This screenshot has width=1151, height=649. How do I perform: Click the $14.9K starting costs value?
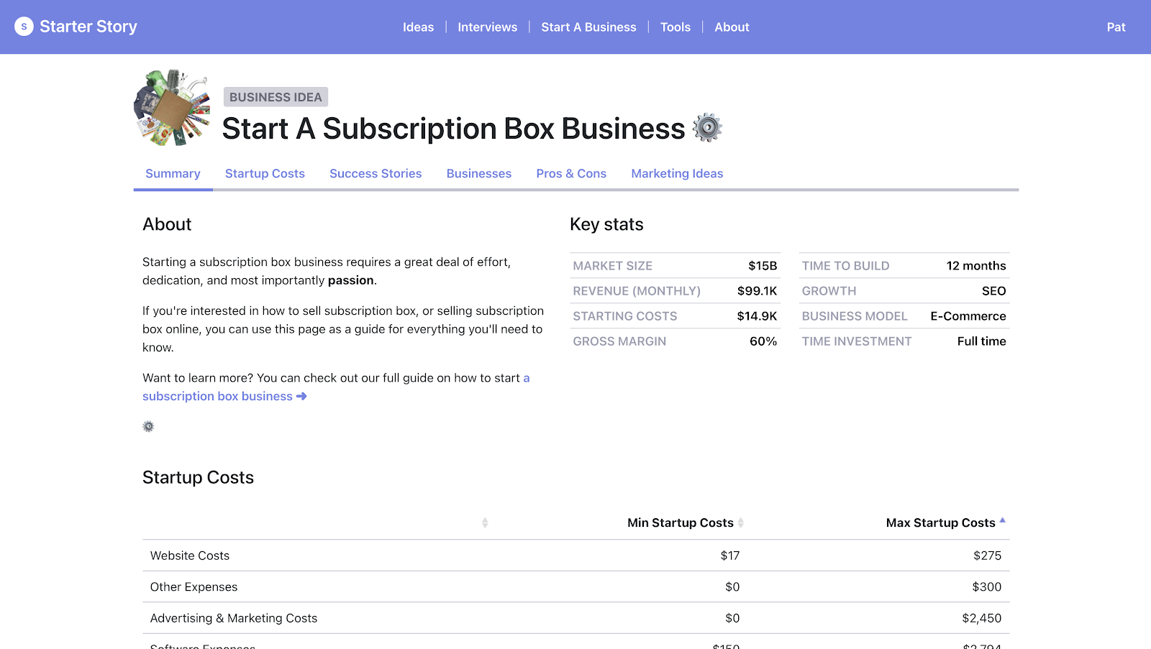[x=757, y=316]
